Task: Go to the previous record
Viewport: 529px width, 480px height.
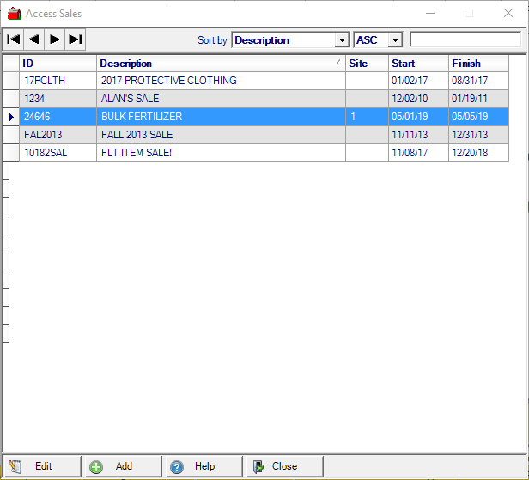Action: pos(34,39)
